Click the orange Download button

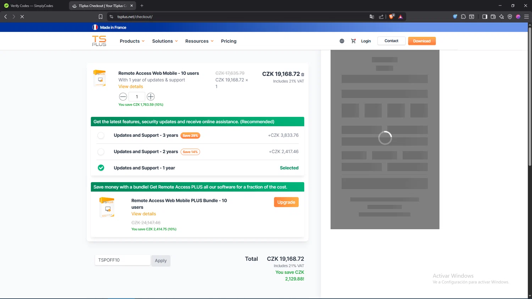[422, 41]
